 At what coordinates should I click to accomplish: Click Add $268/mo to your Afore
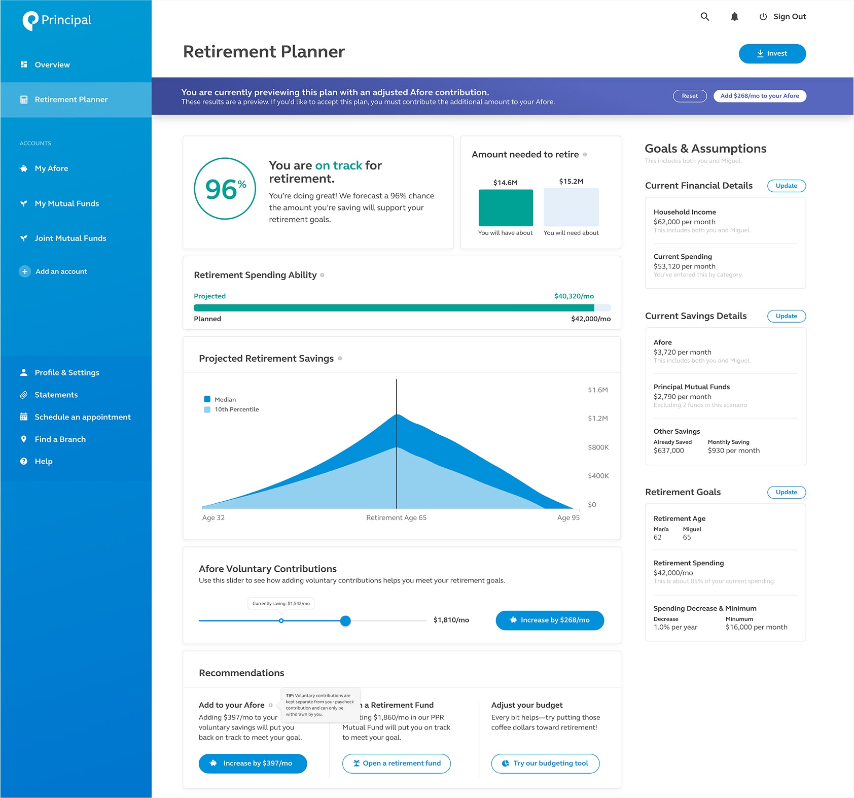click(760, 96)
